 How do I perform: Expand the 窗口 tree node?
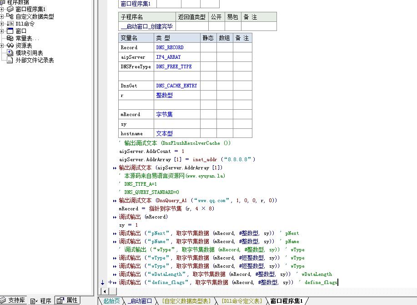pyautogui.click(x=2, y=31)
